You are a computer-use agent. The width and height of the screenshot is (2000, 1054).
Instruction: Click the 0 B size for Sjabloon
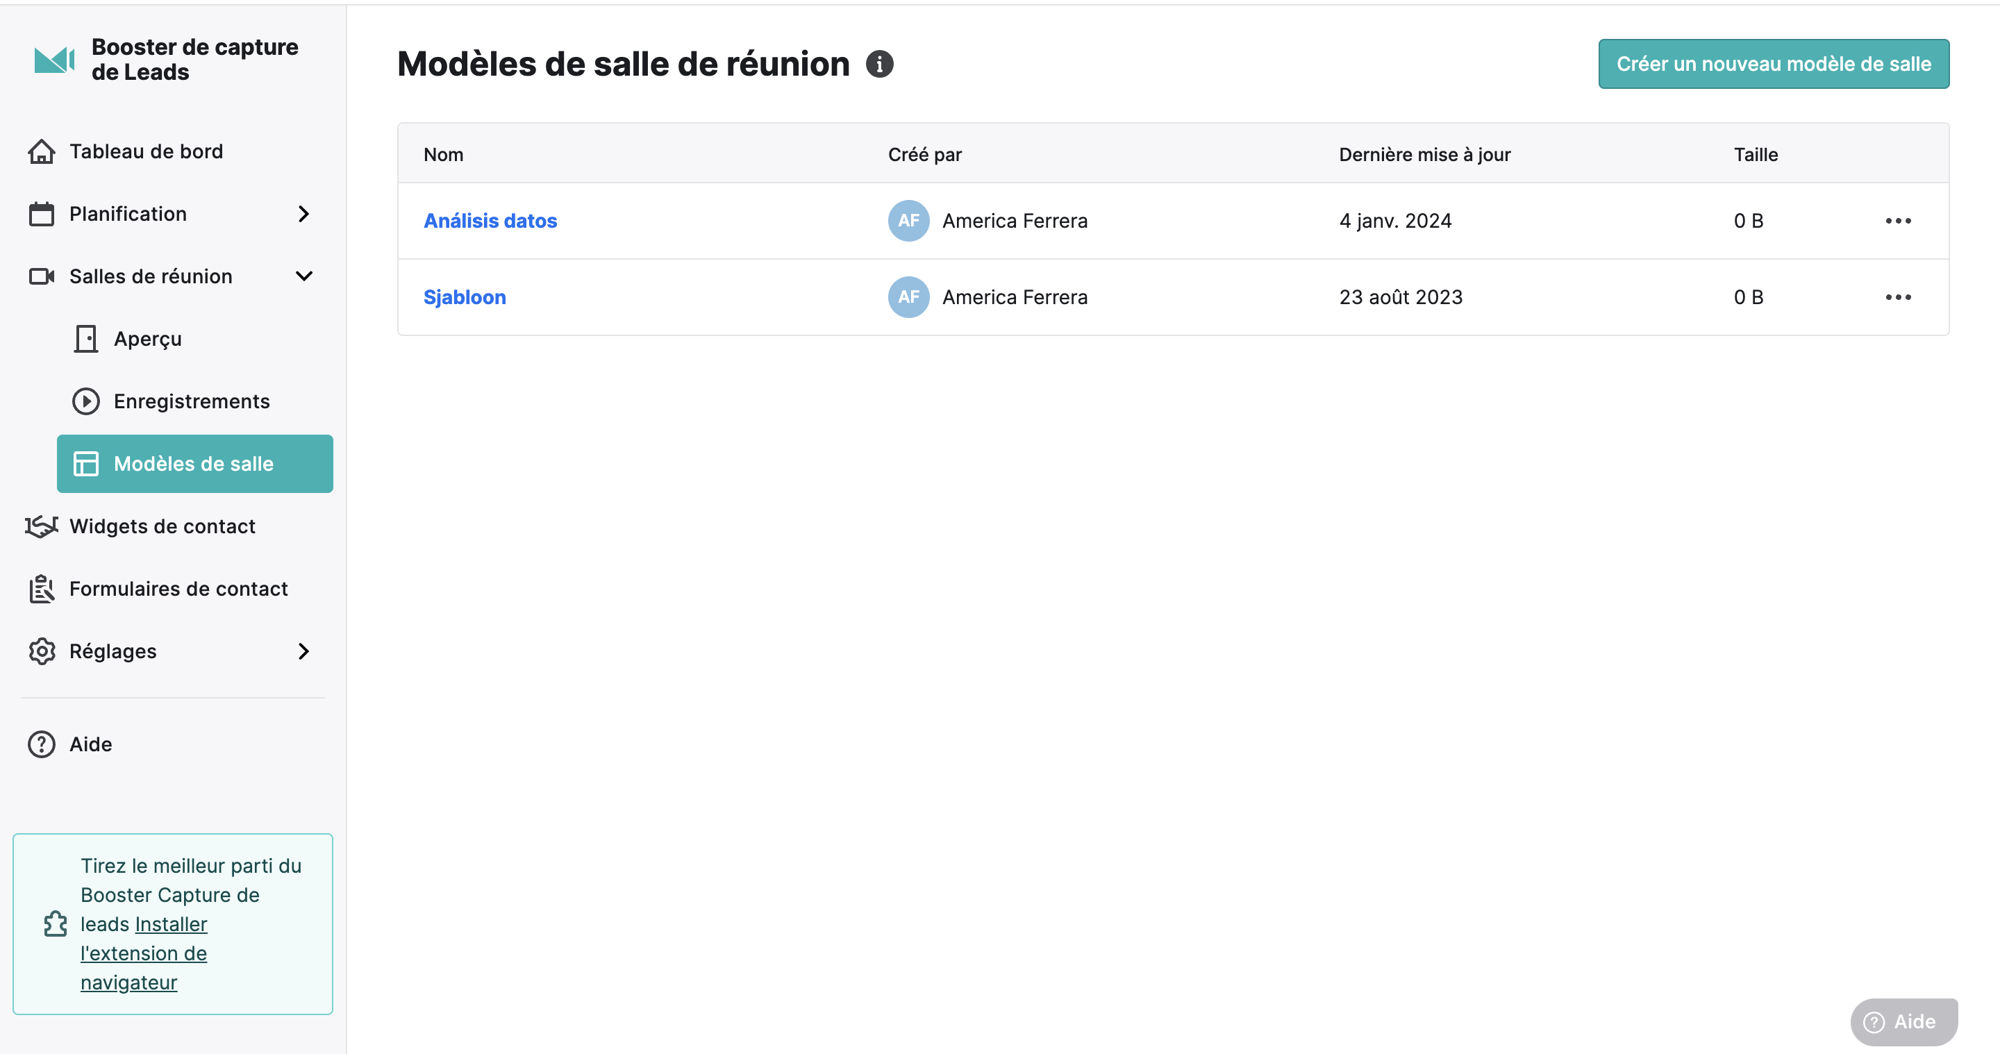tap(1749, 297)
